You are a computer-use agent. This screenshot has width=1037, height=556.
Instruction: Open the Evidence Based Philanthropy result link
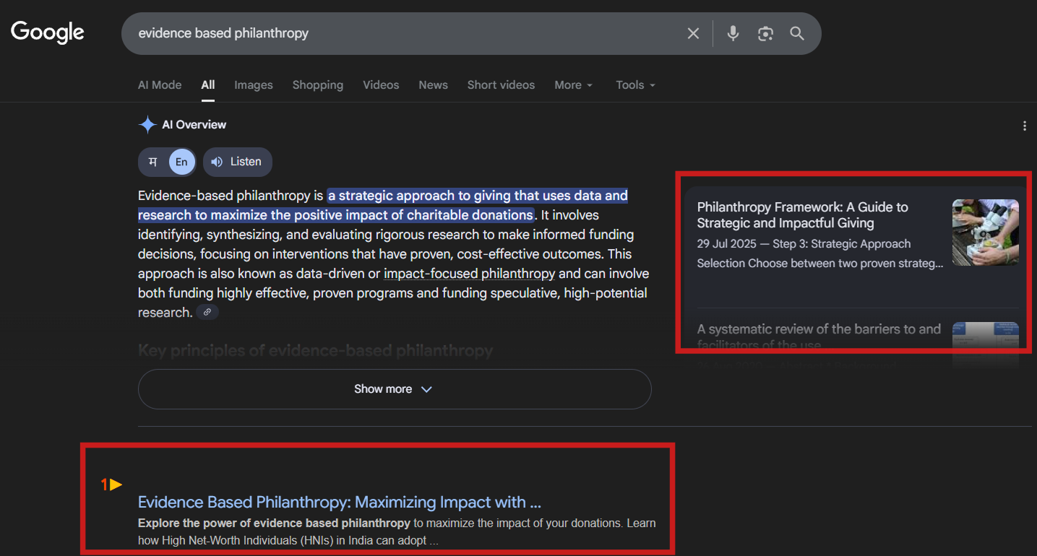click(339, 502)
